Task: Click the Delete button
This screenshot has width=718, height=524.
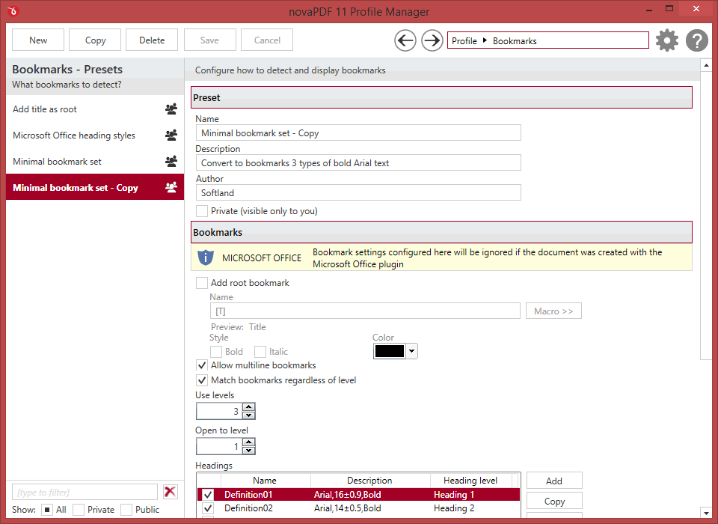Action: click(x=152, y=40)
